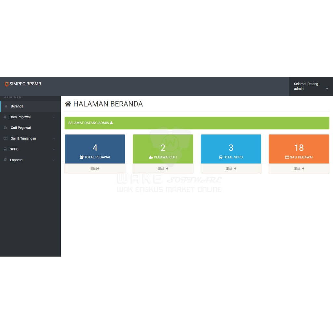
Task: Click the bus icon beside TOTAL SPPD
Action: (221, 157)
